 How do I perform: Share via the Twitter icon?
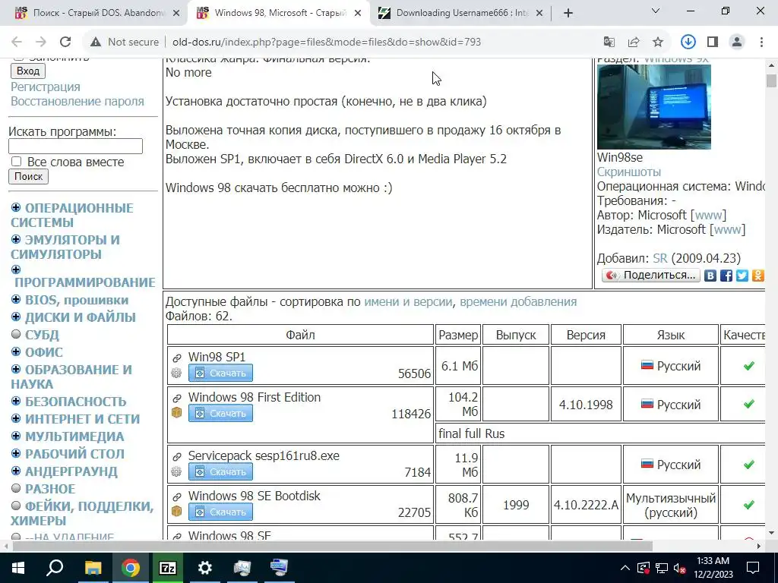click(742, 275)
